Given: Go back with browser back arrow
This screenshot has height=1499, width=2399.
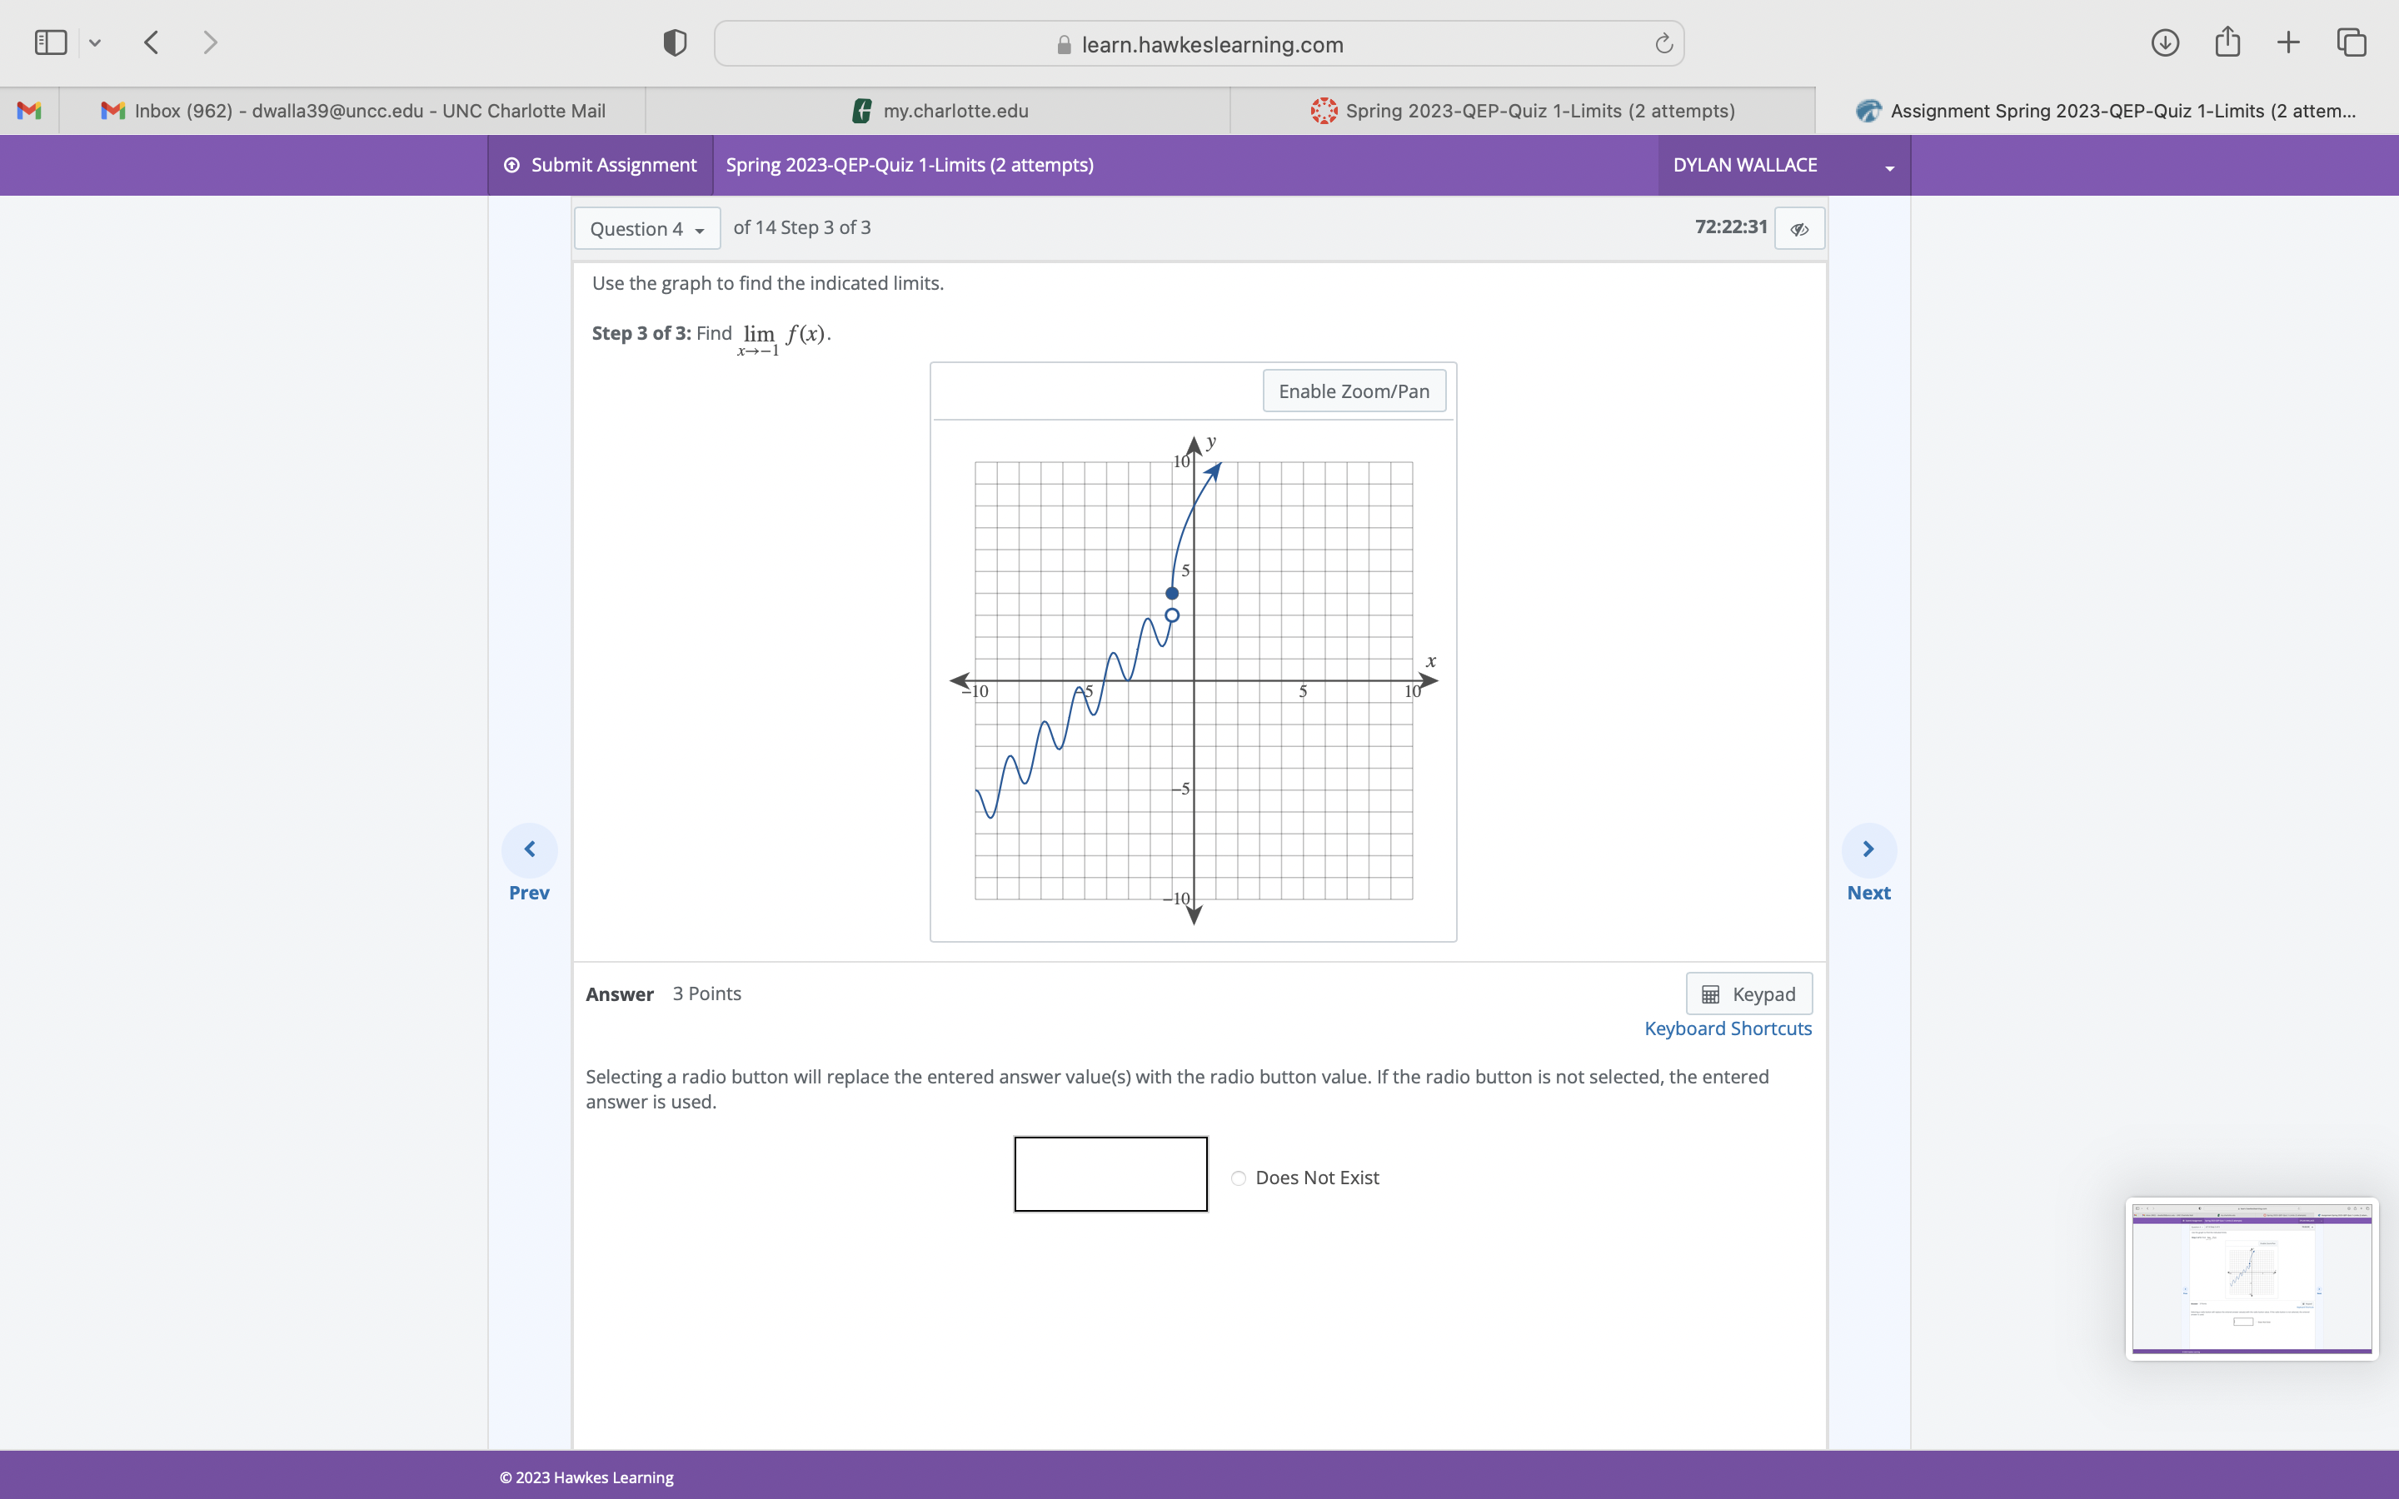Looking at the screenshot, I should (152, 42).
